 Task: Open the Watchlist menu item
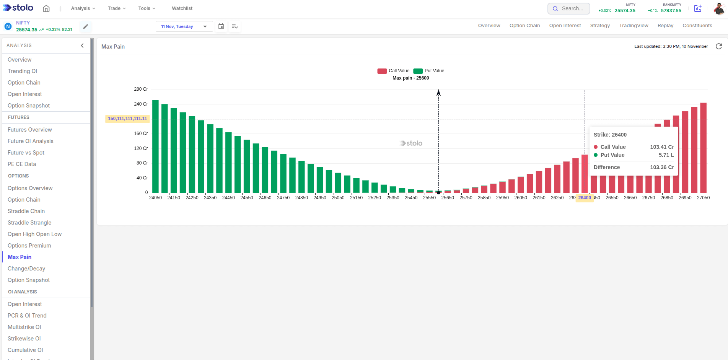182,8
